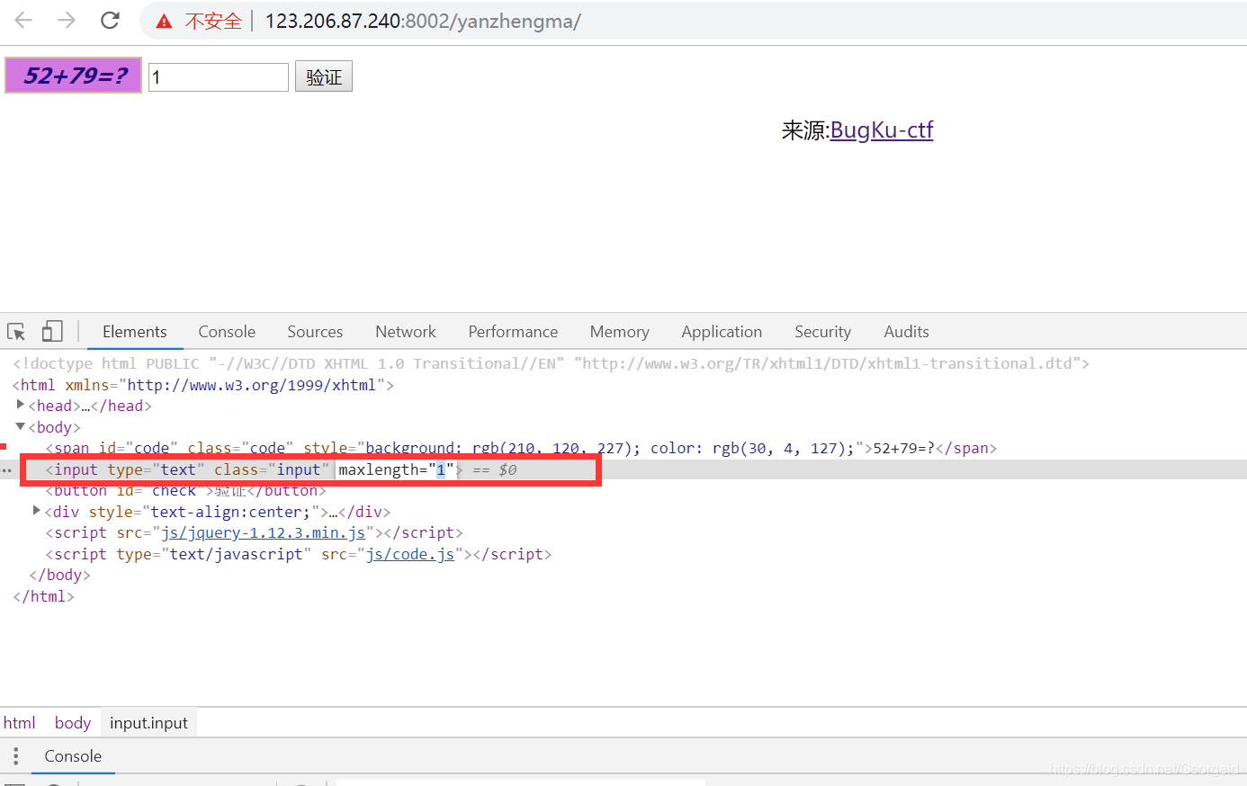Viewport: 1247px width, 786px height.
Task: Open the not-secure warning triangle icon
Action: [164, 22]
